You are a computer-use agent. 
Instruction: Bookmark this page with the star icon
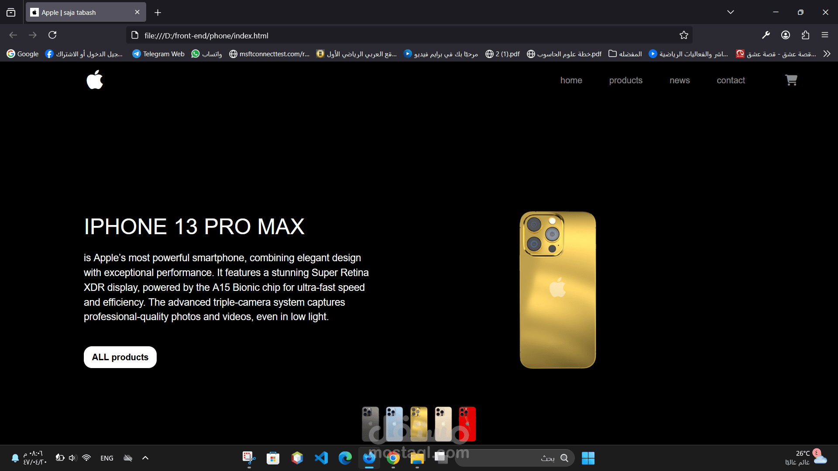click(683, 35)
